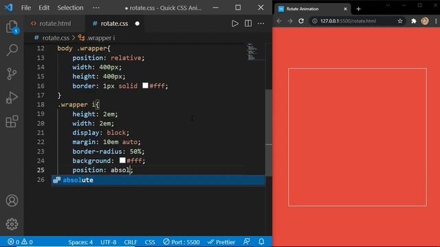Change end of line sequence CRLF
This screenshot has width=440, height=247.
pos(131,242)
